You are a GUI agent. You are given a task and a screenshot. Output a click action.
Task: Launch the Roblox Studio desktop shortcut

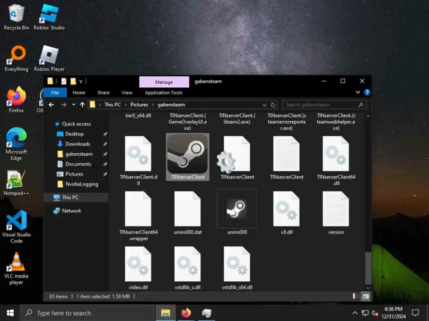click(49, 17)
